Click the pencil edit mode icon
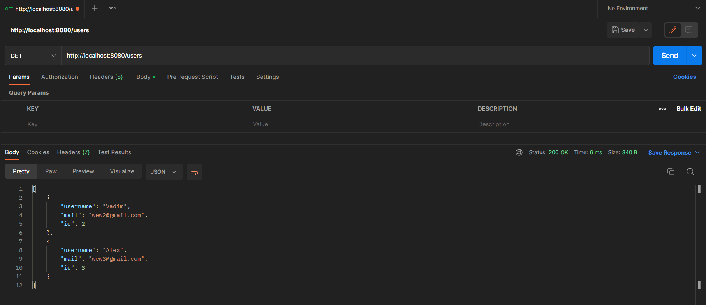Image resolution: width=706 pixels, height=305 pixels. (673, 30)
